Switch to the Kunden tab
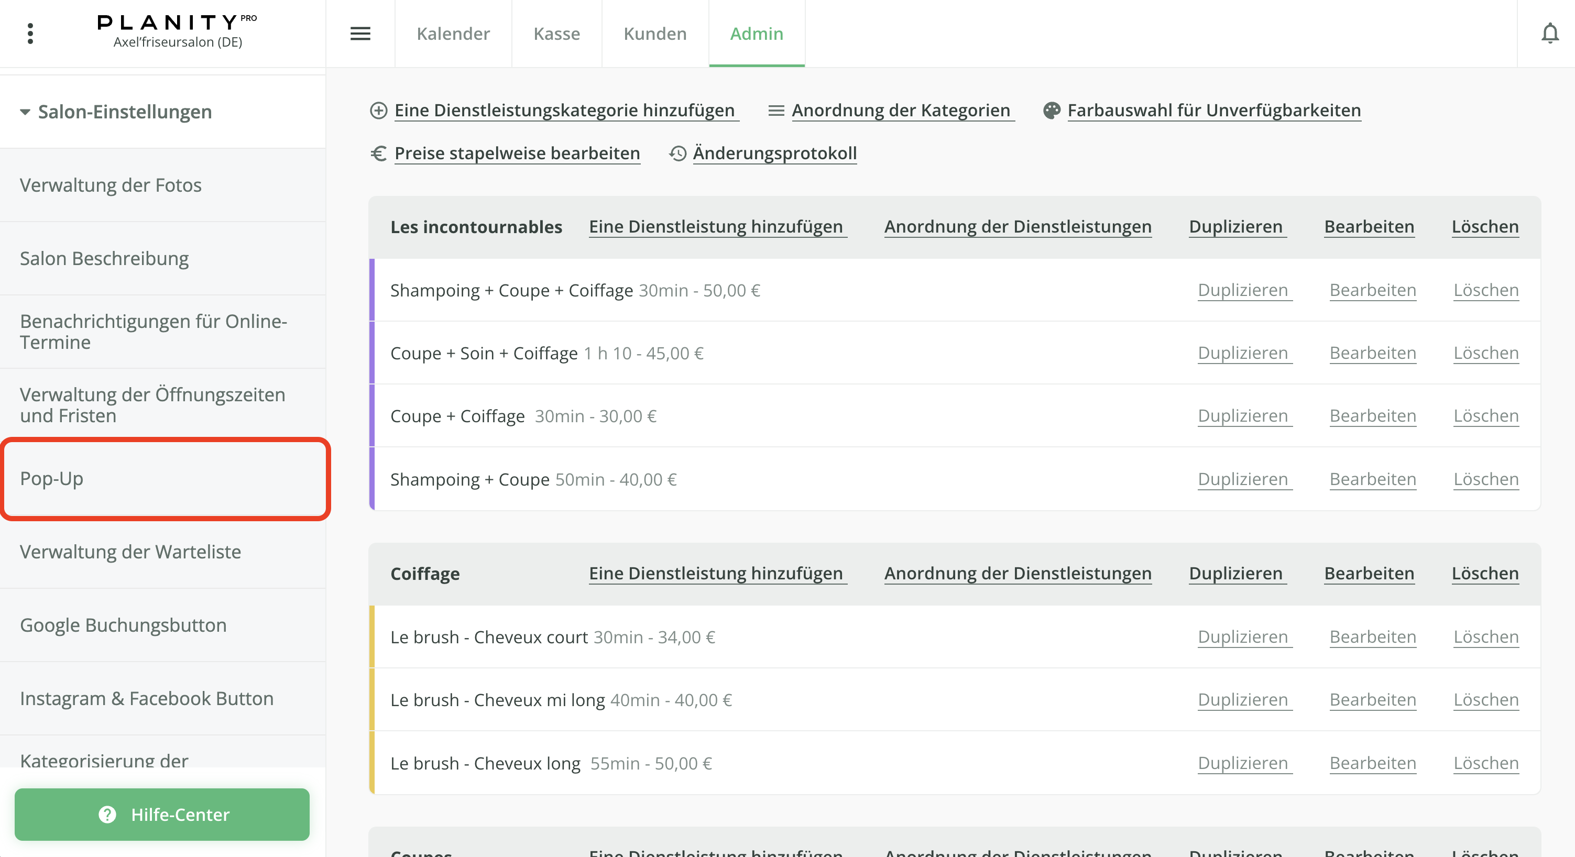 (654, 34)
